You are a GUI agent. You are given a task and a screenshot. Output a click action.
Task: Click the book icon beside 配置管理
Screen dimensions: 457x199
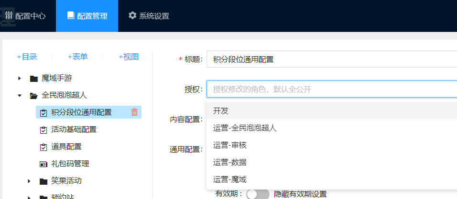[71, 15]
